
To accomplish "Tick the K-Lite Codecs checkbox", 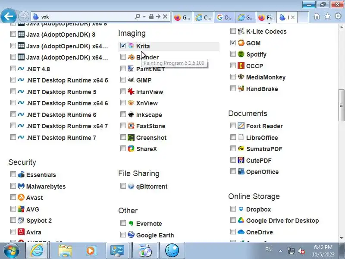I will point(233,31).
